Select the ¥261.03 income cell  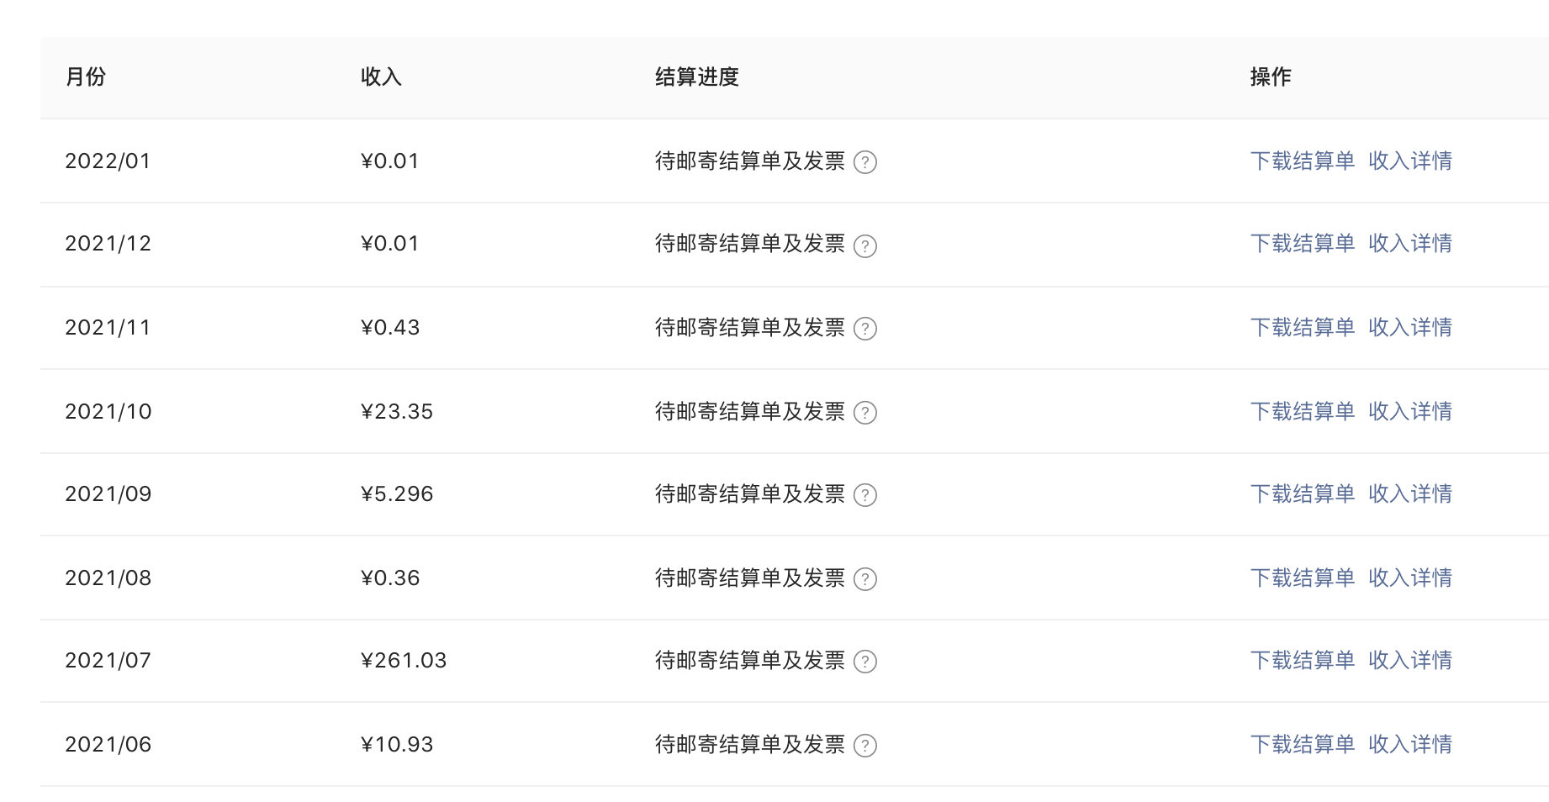[x=404, y=661]
